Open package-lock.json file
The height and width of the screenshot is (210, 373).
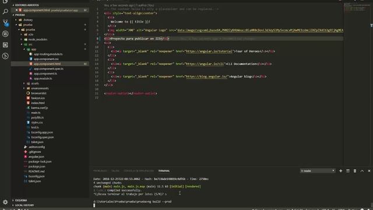tap(40, 162)
